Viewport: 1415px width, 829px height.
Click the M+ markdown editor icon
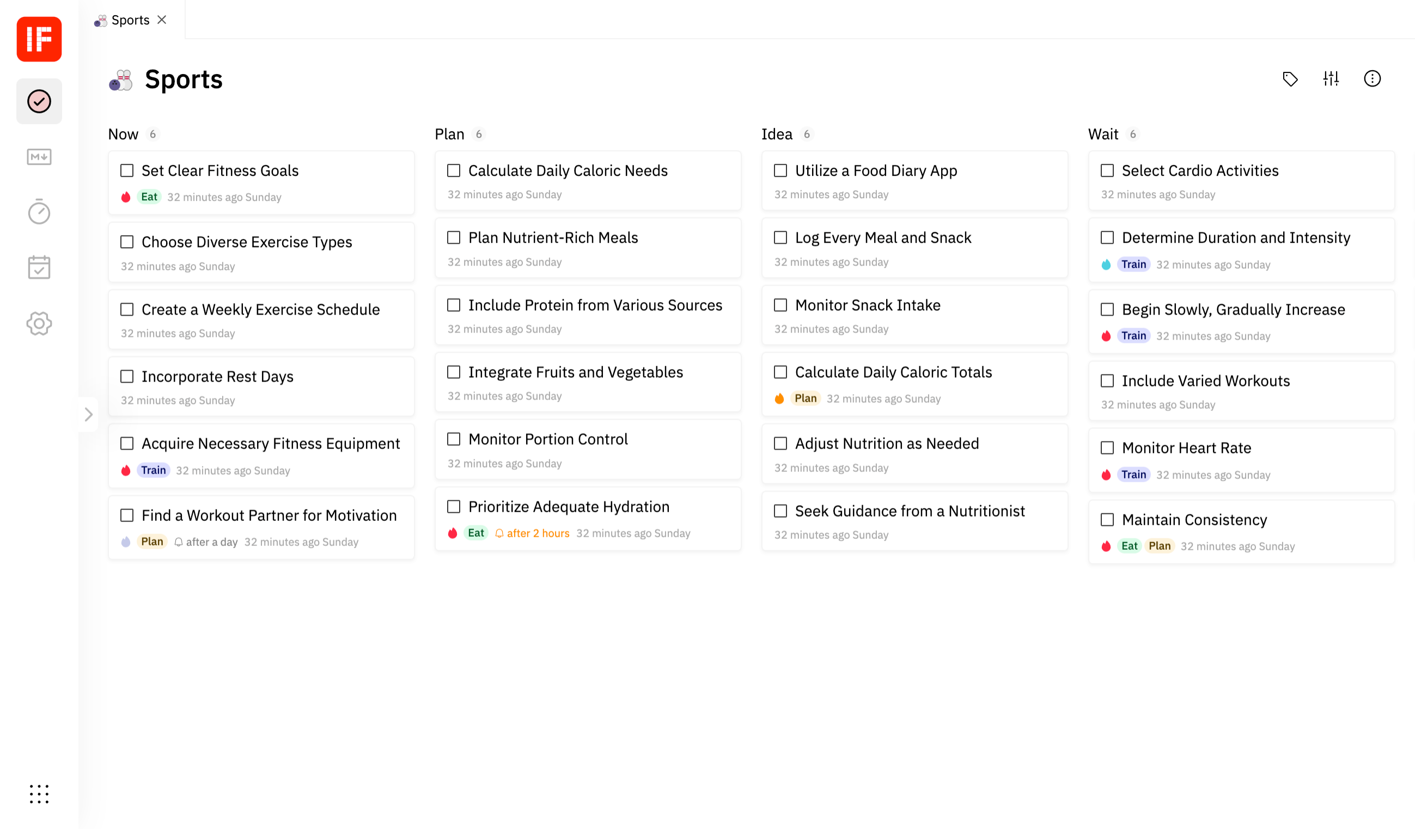(x=40, y=157)
